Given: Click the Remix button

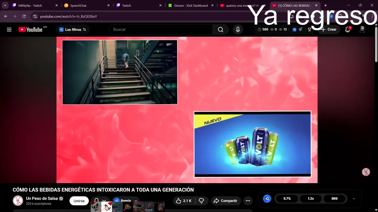Looking at the screenshot, I should click(126, 201).
